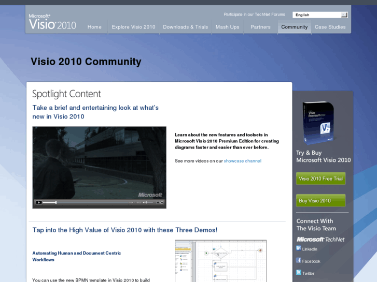This screenshot has height=282, width=377.
Task: Click the Microsoft Visio 2010 logo
Action: [x=52, y=22]
